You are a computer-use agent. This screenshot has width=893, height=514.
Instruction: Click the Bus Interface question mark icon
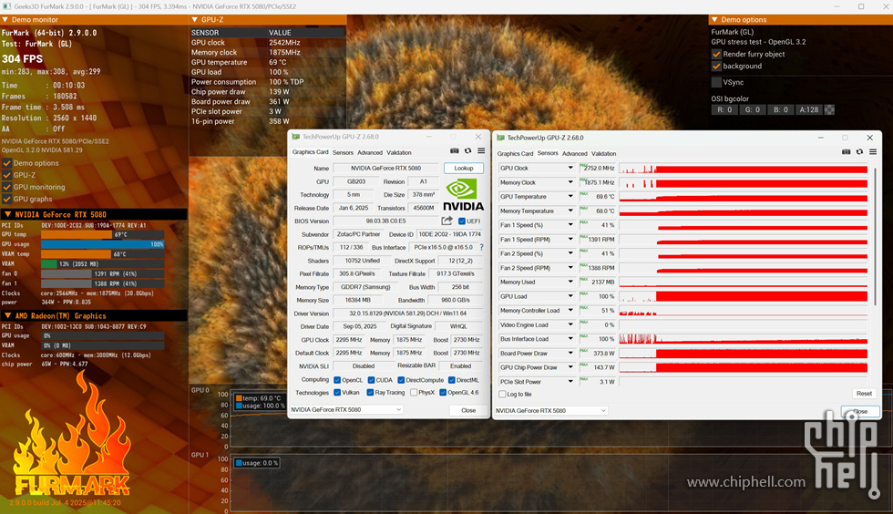pyautogui.click(x=482, y=247)
